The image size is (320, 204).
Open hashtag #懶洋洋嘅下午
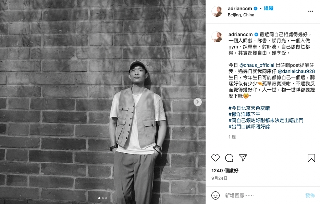point(244,114)
